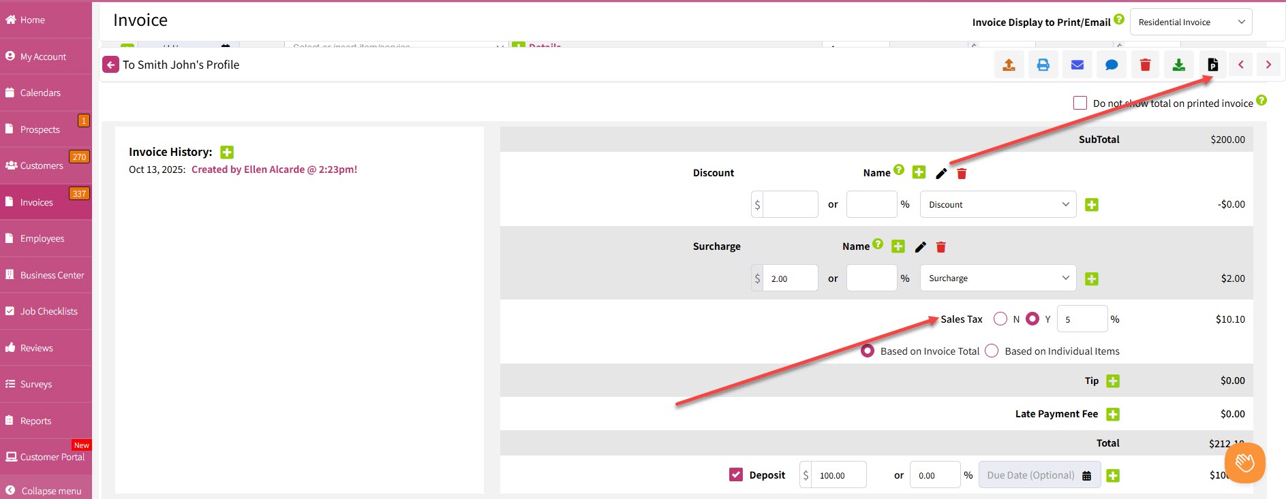Open Surveys in the sidebar
1286x499 pixels.
point(46,384)
